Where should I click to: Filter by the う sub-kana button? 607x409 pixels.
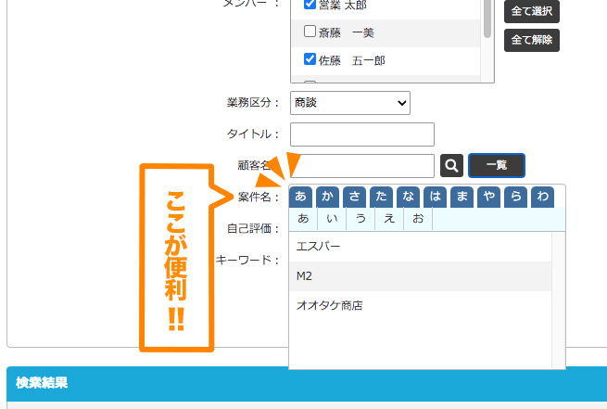pyautogui.click(x=360, y=219)
